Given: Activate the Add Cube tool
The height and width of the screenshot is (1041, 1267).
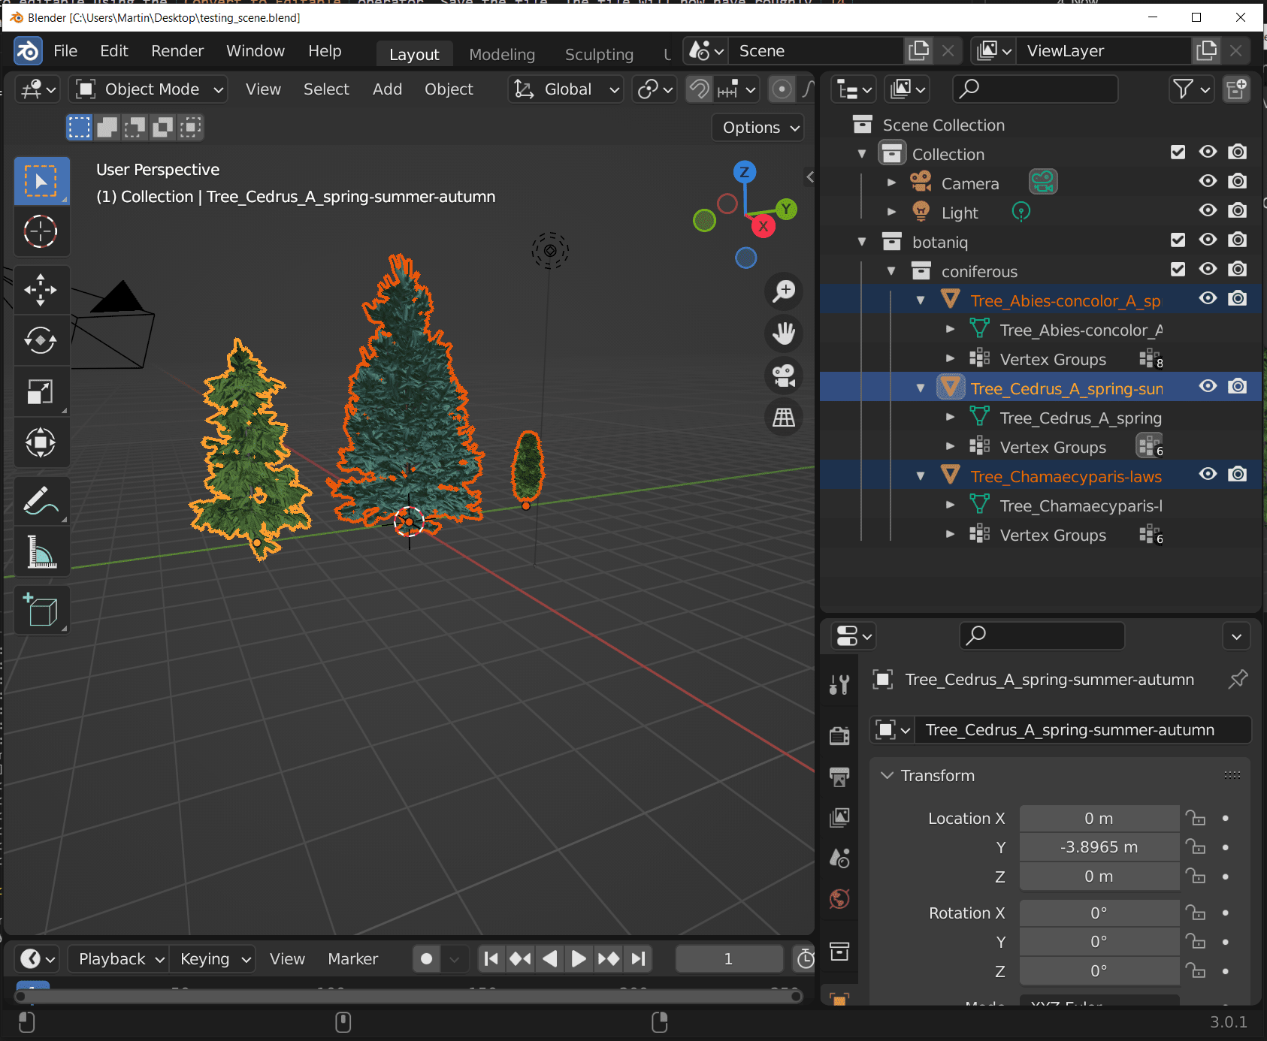Looking at the screenshot, I should [x=41, y=610].
